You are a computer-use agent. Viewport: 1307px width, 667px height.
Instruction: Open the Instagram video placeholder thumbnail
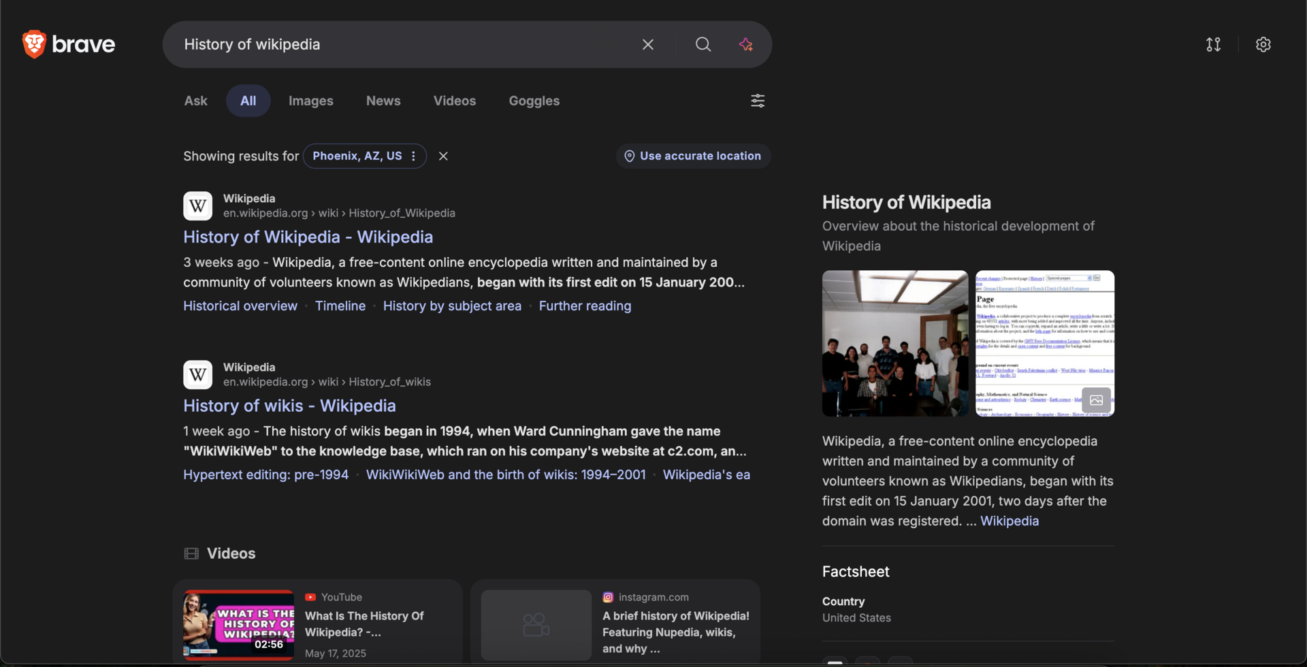536,625
